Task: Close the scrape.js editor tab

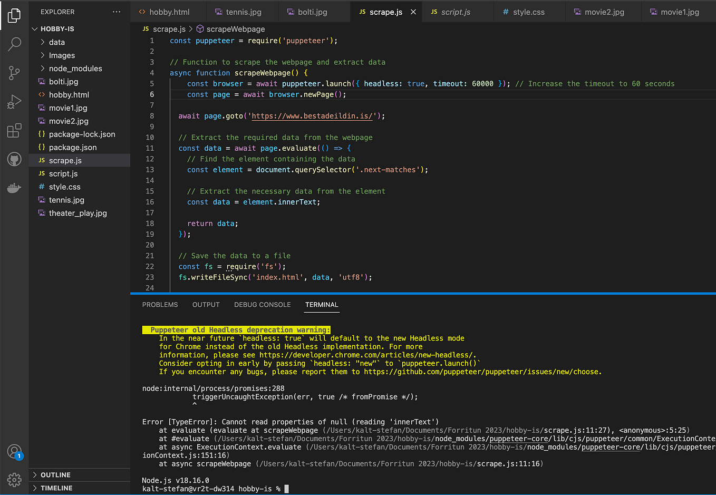Action: click(x=413, y=12)
